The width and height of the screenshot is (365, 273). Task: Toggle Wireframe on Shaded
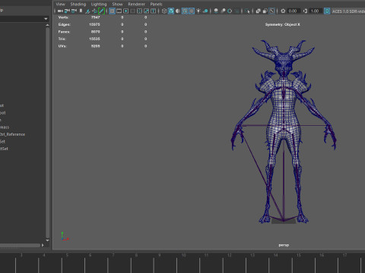click(x=185, y=11)
